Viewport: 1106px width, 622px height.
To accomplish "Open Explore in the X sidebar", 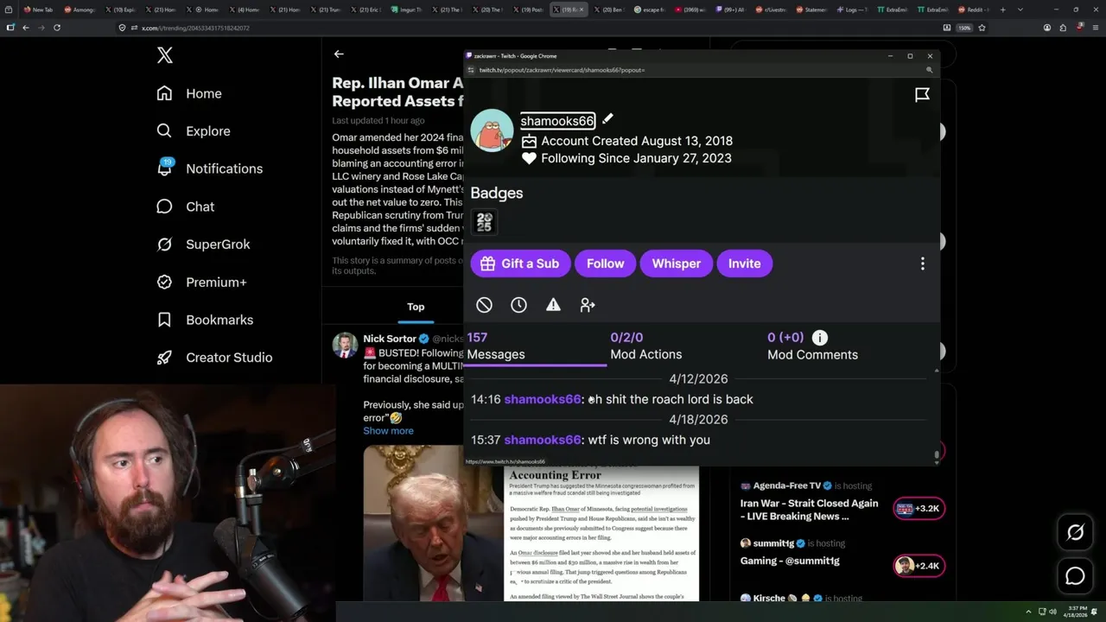I will pyautogui.click(x=194, y=131).
